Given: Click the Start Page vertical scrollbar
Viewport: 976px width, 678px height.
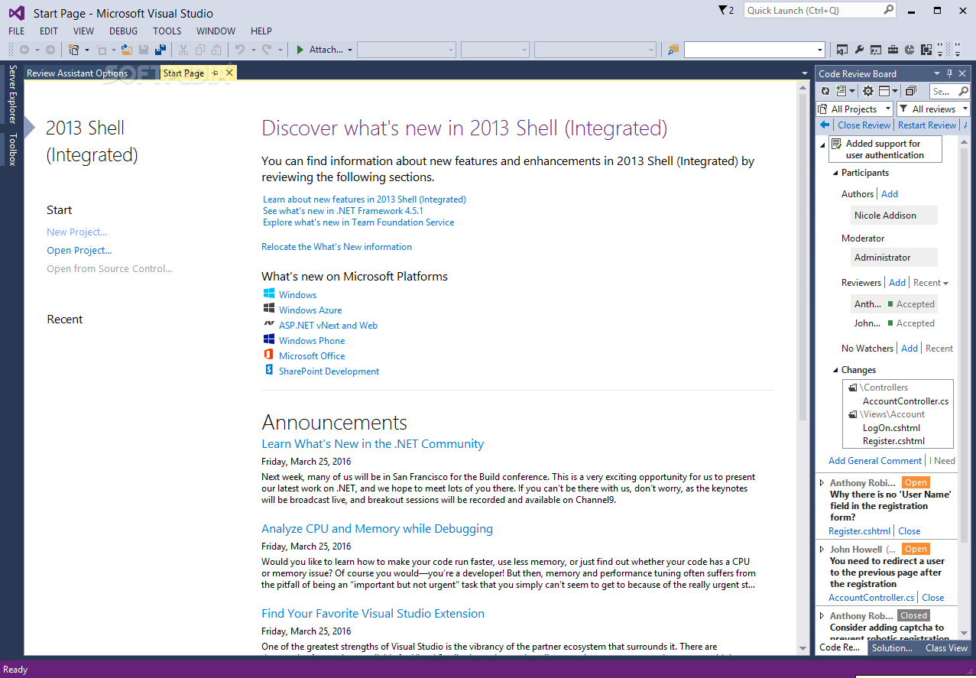Looking at the screenshot, I should pos(803,258).
